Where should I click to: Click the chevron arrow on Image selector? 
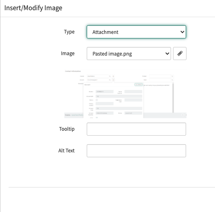click(167, 54)
